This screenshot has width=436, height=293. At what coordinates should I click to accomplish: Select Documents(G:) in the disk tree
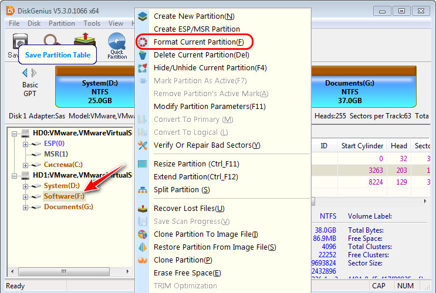tap(69, 207)
